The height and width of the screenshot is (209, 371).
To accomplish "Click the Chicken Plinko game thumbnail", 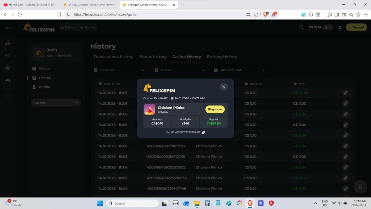I will (150, 109).
